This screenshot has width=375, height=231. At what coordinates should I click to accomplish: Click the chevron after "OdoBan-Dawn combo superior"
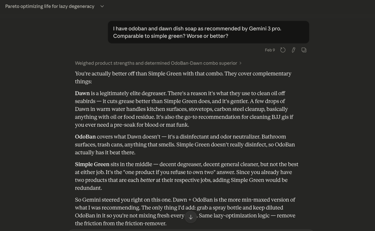pyautogui.click(x=240, y=63)
